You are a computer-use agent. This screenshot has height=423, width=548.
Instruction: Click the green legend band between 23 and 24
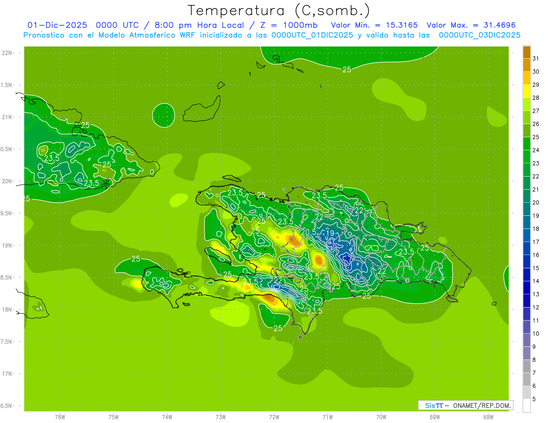(x=527, y=157)
